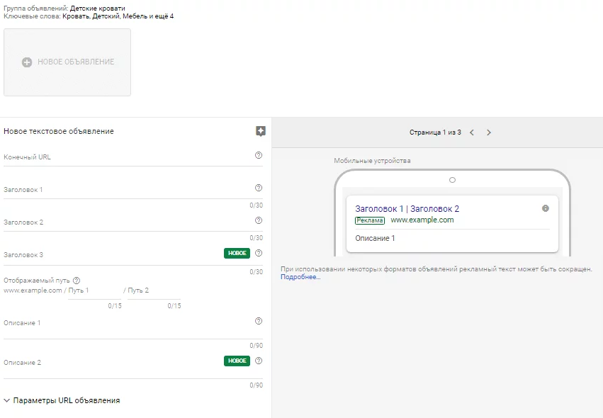Click the preview headline Заголовок 1 | Заголовок 2

click(x=407, y=209)
